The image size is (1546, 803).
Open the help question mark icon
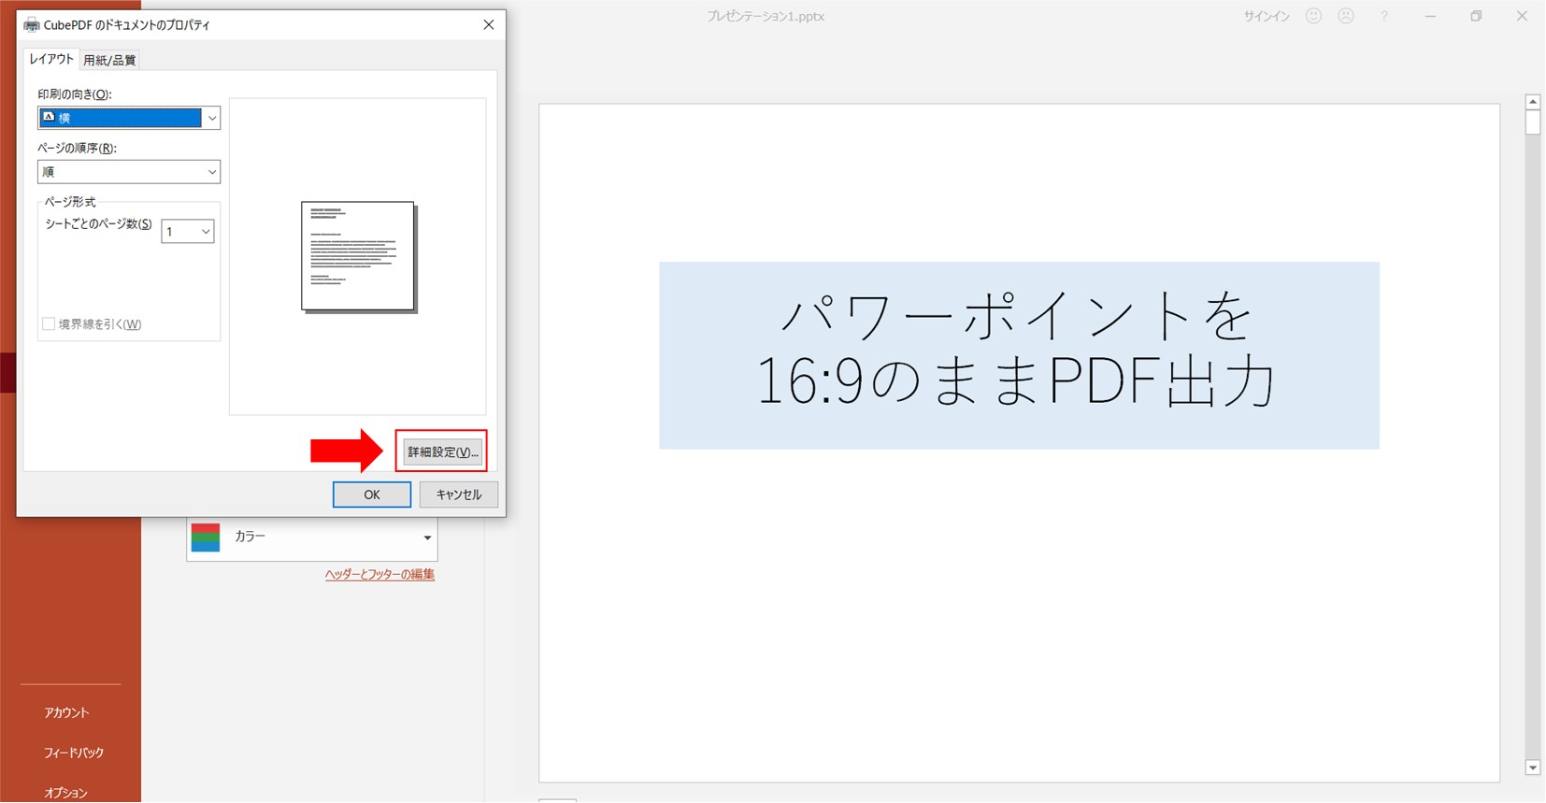coord(1384,16)
